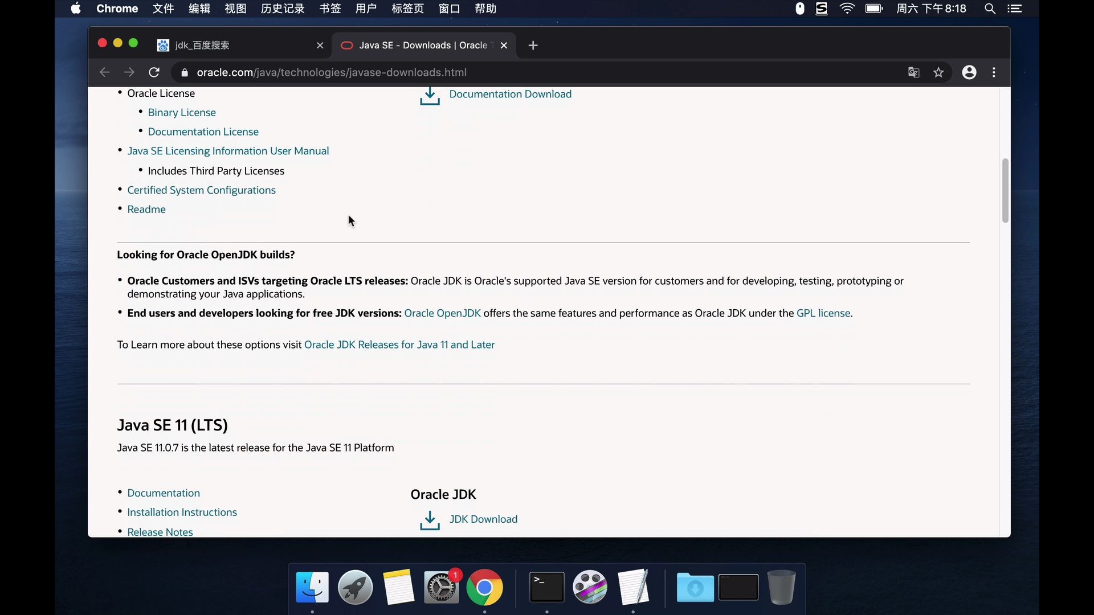The image size is (1094, 615).
Task: Click the Documentation Download arrow icon
Action: click(430, 96)
